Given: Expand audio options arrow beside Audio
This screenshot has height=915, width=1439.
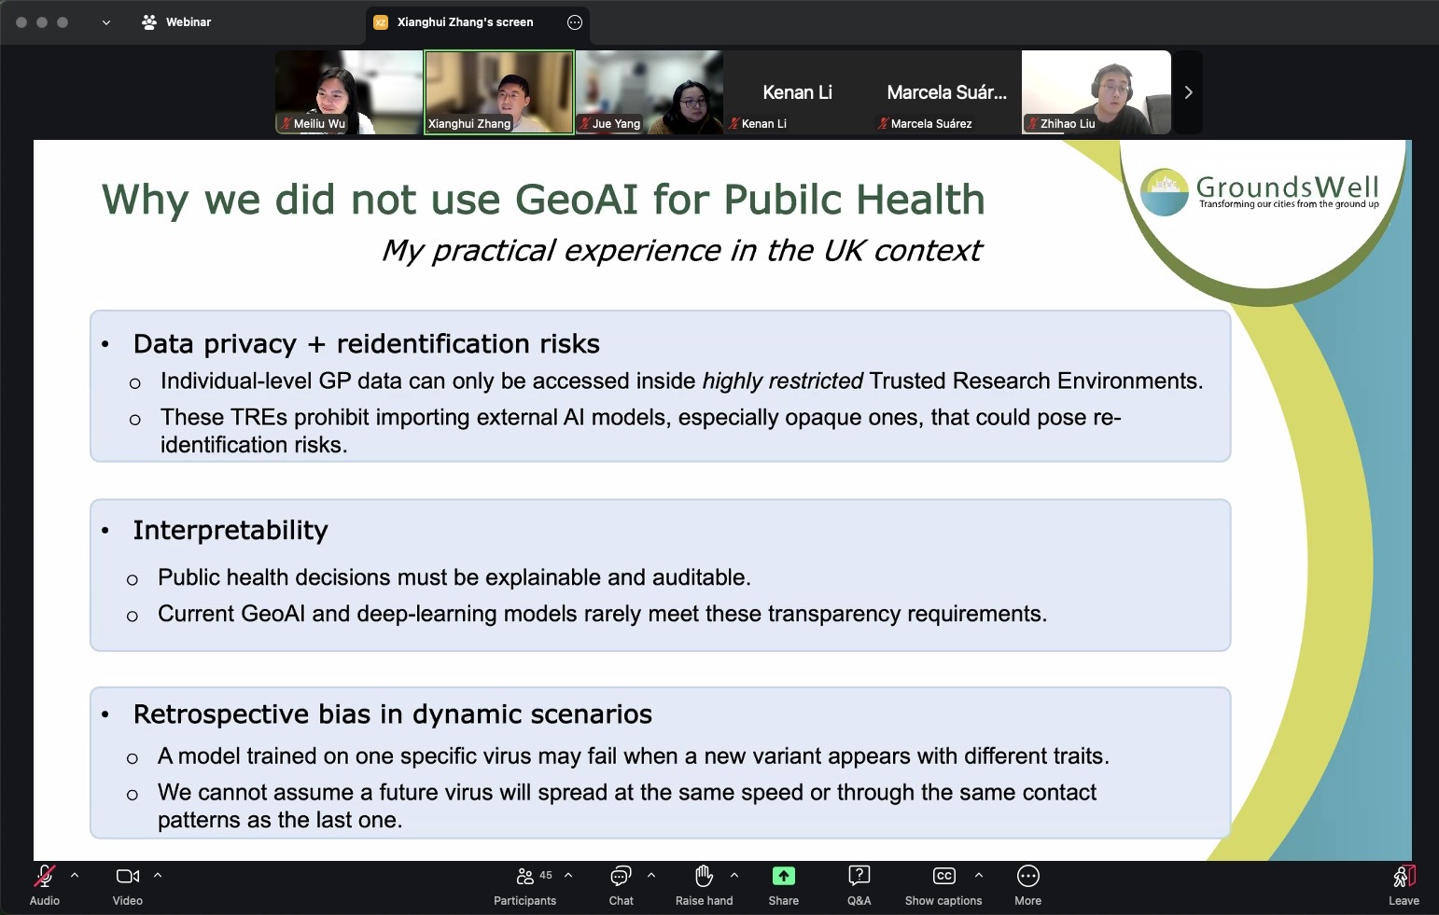Looking at the screenshot, I should (x=75, y=875).
